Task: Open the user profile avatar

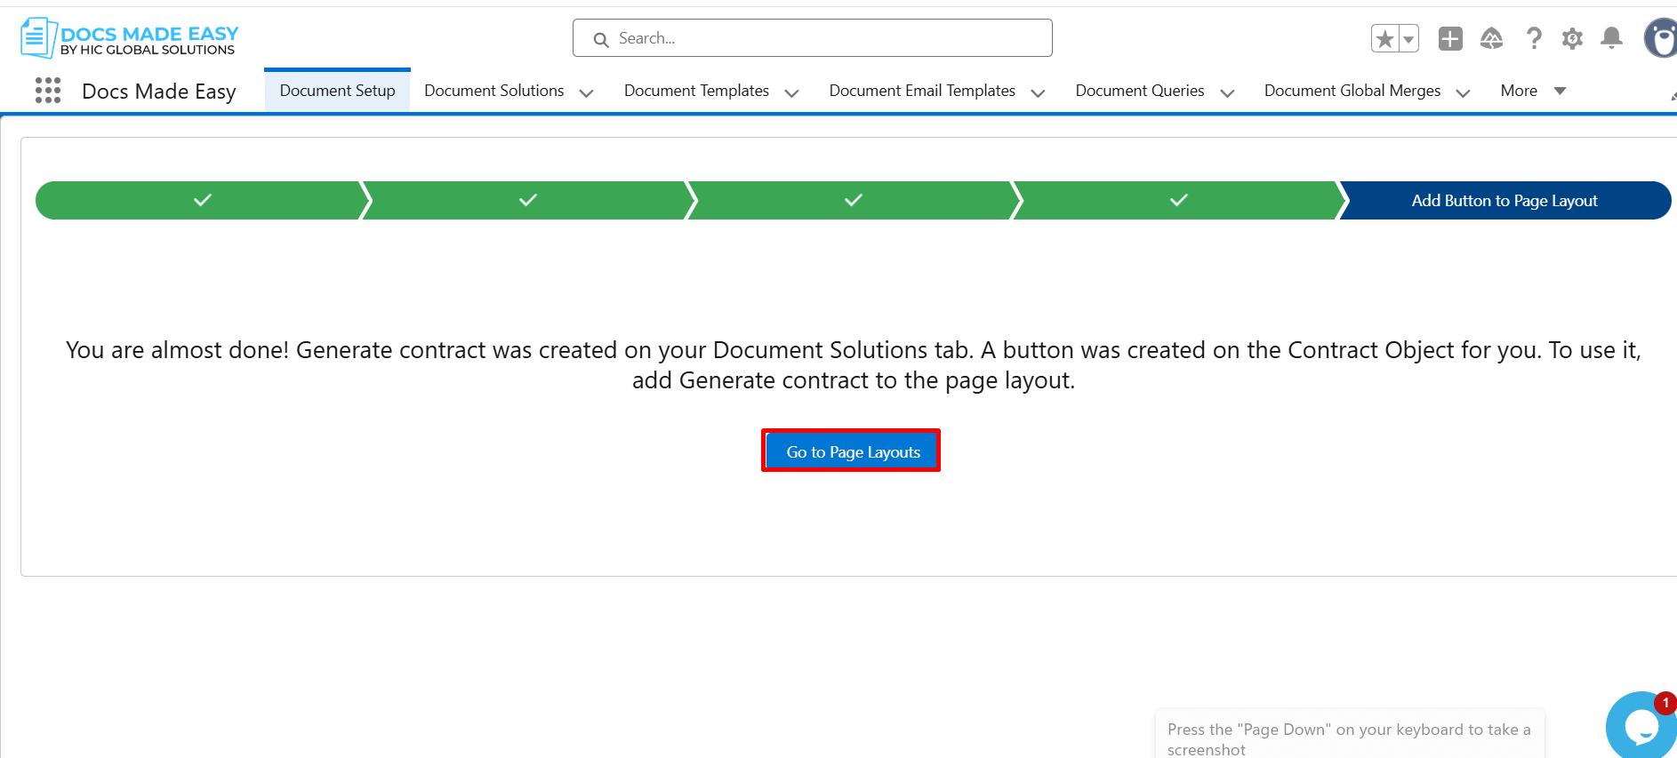Action: tap(1660, 39)
